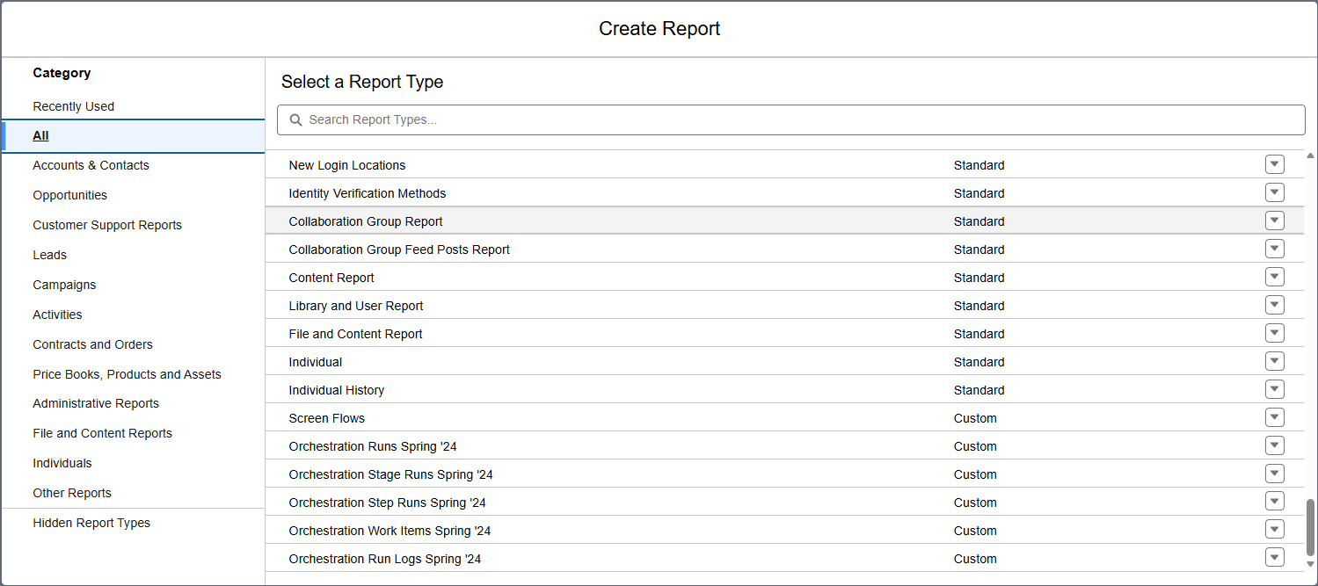The height and width of the screenshot is (586, 1318).
Task: Open the Campaigns category
Action: coord(64,285)
